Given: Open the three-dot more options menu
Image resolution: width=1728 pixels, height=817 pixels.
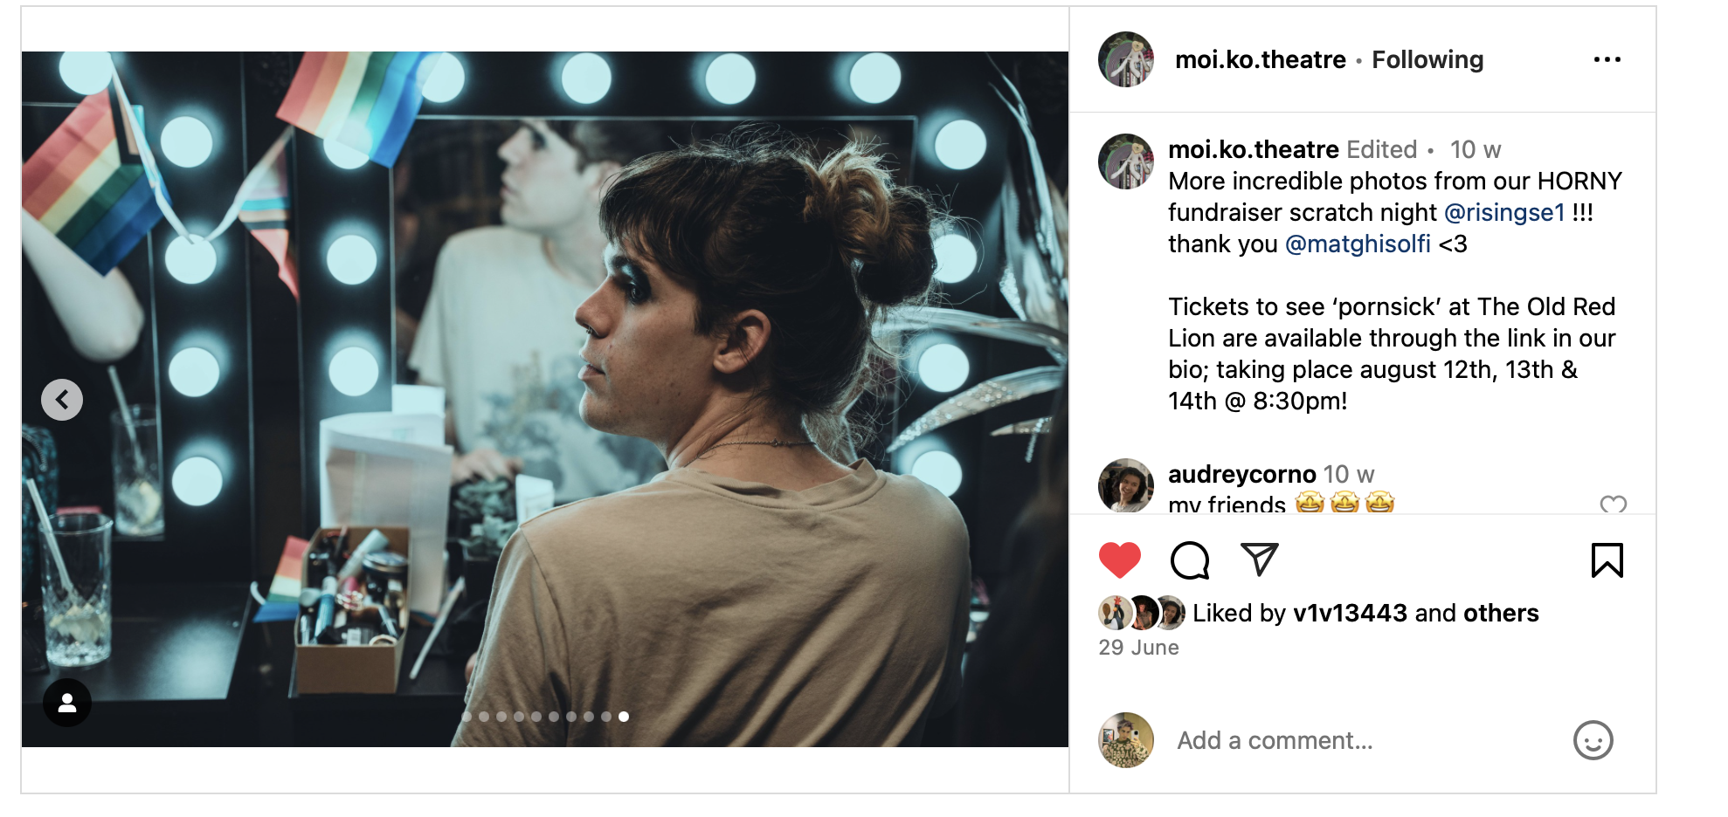Looking at the screenshot, I should click(1607, 59).
